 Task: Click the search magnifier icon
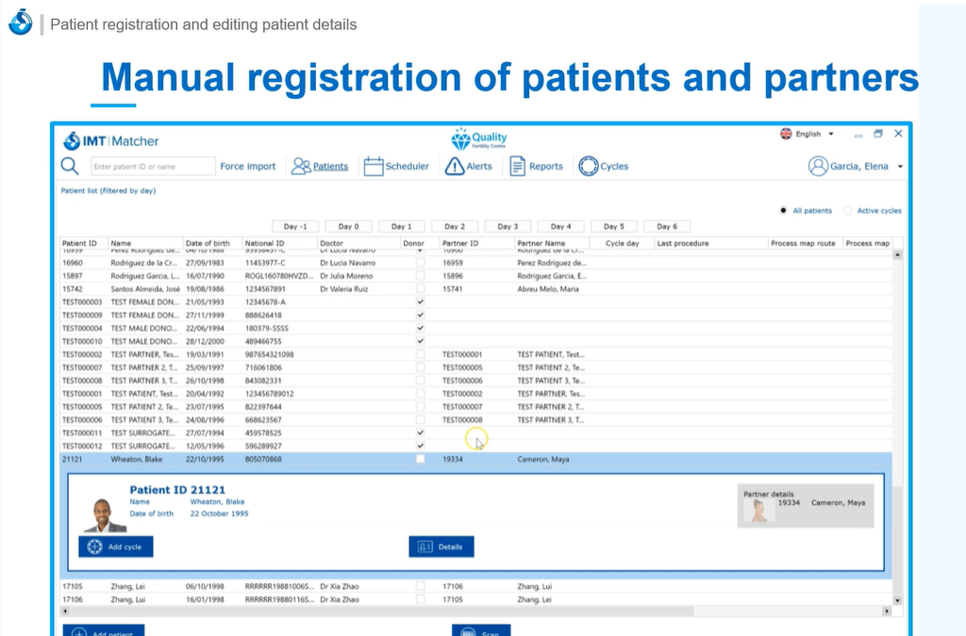pyautogui.click(x=70, y=166)
